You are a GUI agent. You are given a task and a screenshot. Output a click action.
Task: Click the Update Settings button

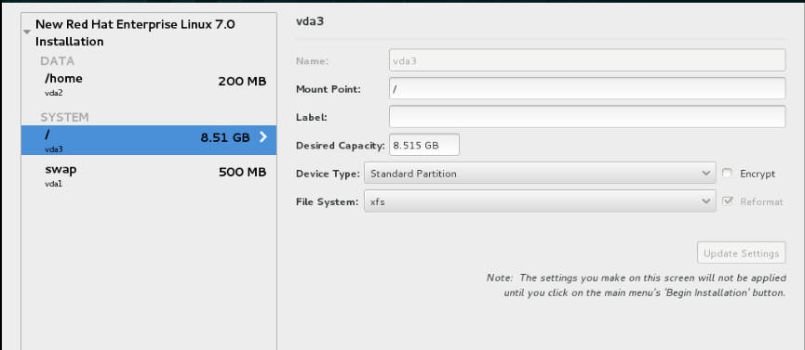741,253
